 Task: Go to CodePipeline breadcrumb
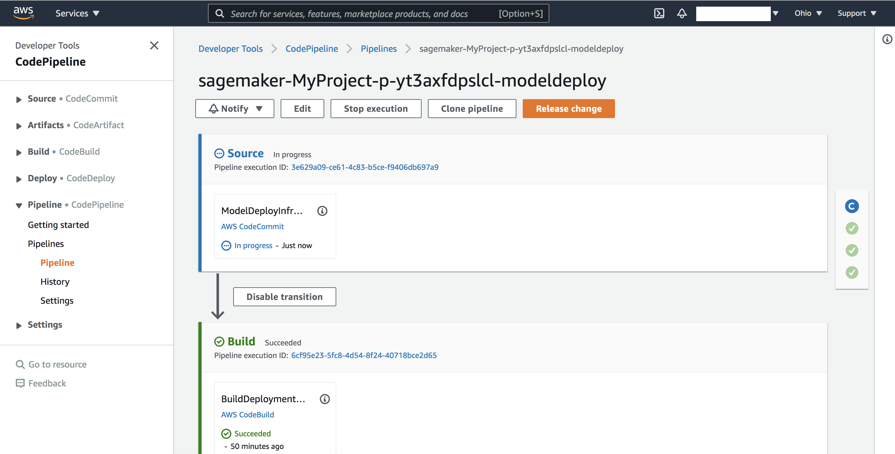pos(312,49)
